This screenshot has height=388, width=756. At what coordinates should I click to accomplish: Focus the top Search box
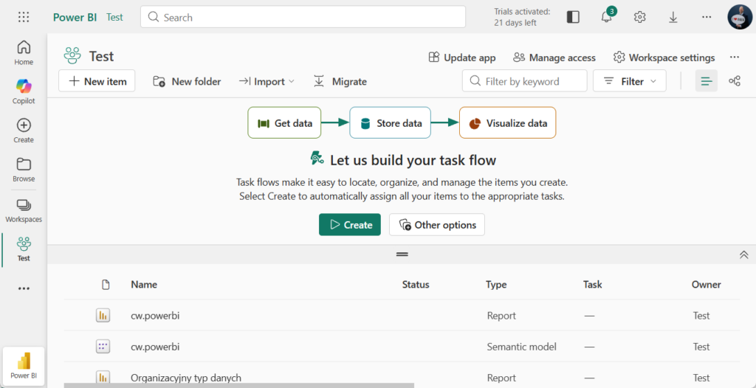click(303, 17)
